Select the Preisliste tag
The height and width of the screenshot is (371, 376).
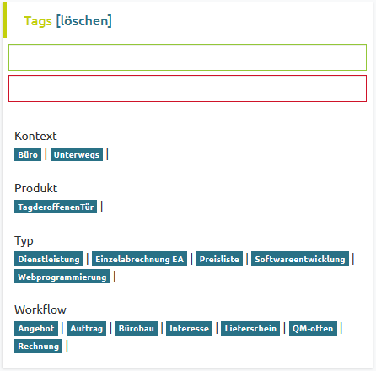219,259
